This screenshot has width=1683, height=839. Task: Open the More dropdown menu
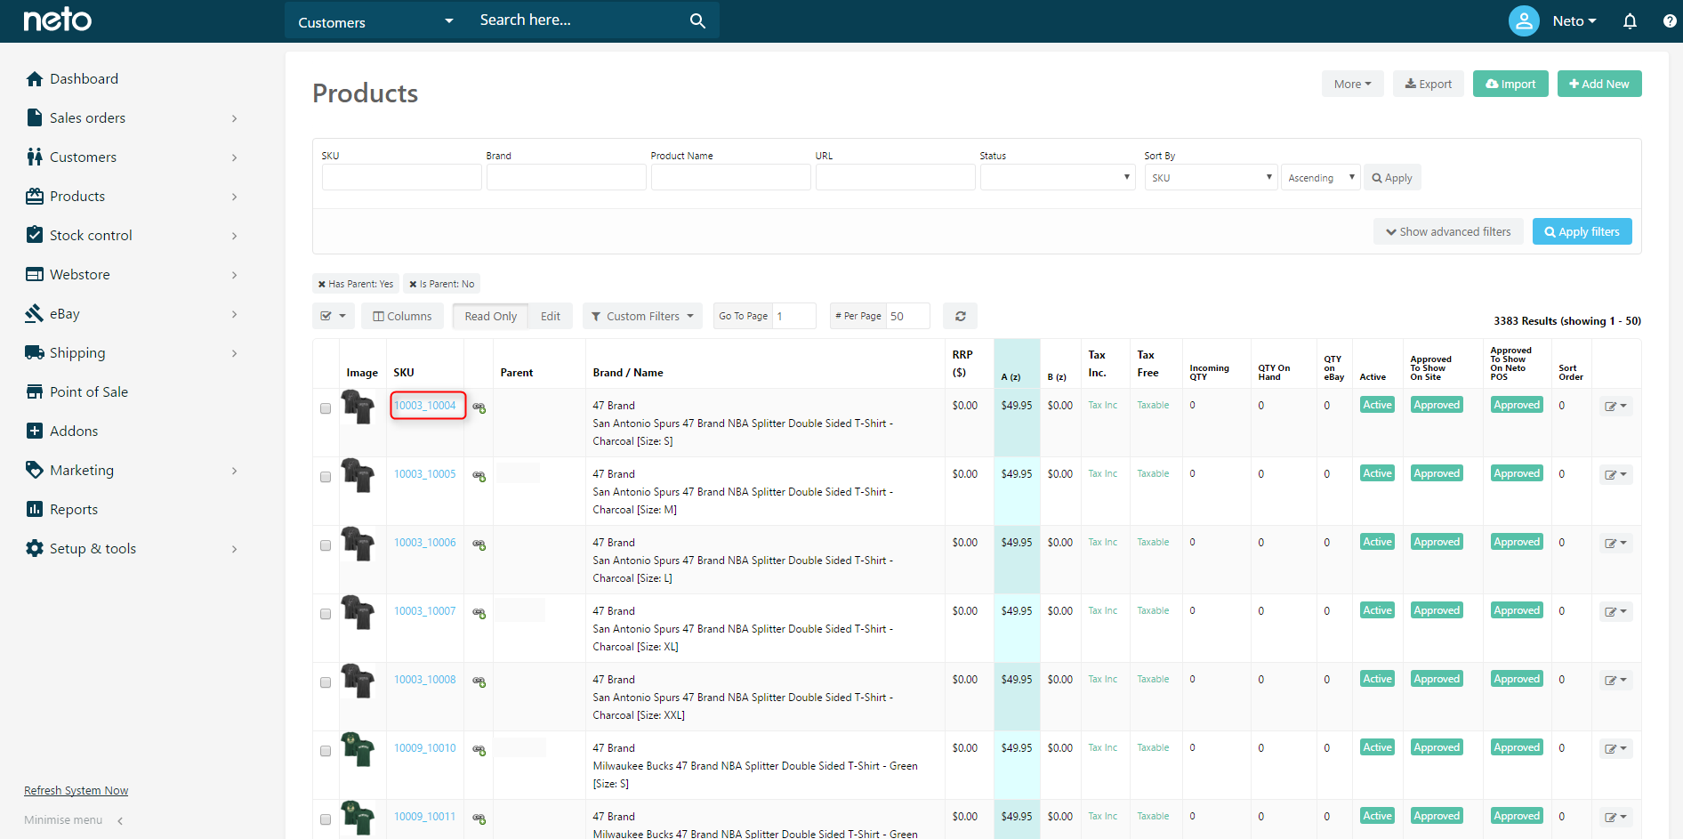click(x=1352, y=84)
